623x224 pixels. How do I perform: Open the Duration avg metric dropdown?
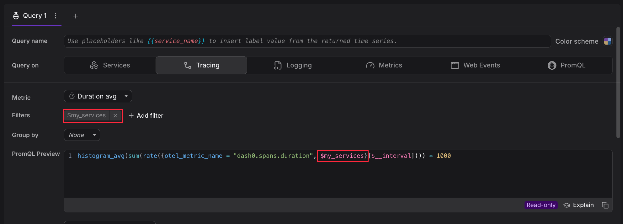[x=98, y=96]
